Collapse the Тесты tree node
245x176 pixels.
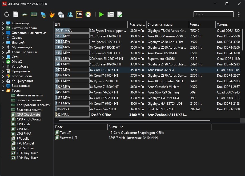coord(3,91)
